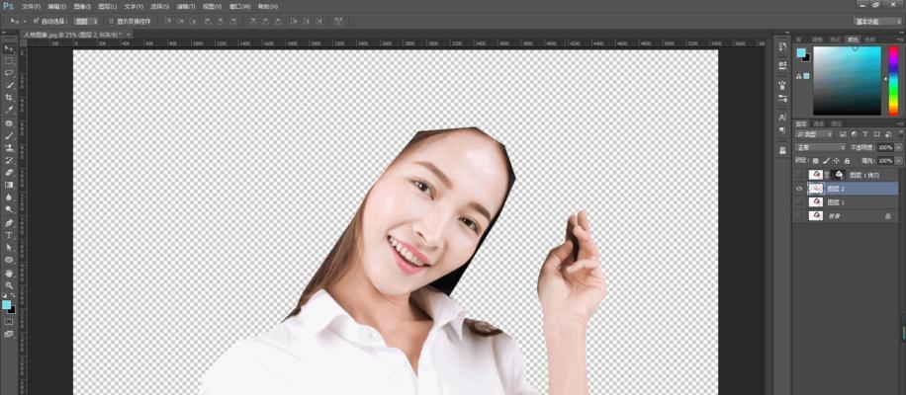
Task: Select the Path Selection tool
Action: 9,248
